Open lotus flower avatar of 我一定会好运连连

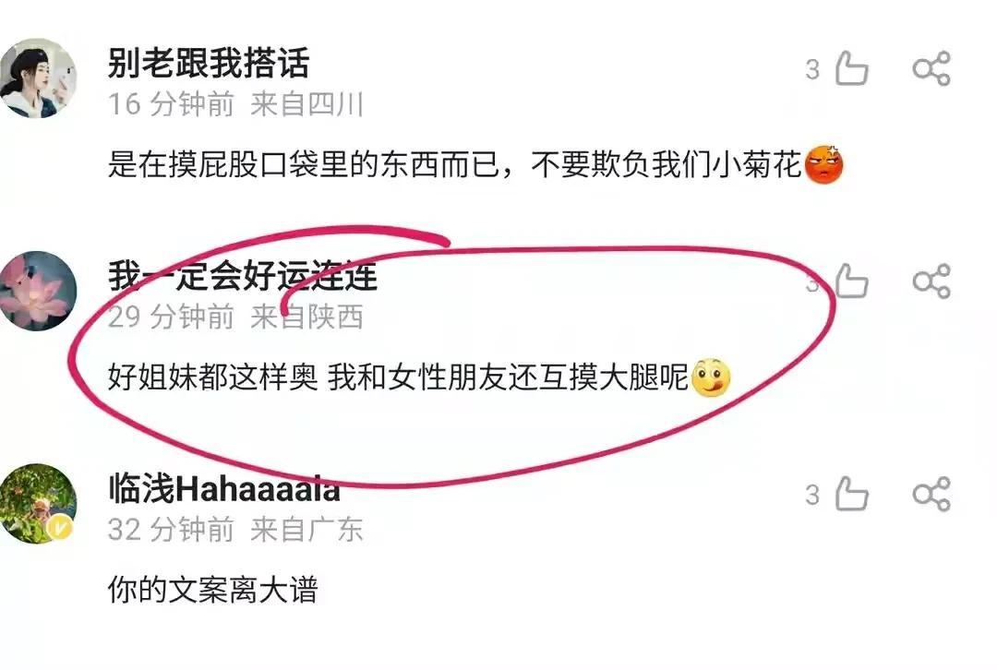(x=38, y=291)
